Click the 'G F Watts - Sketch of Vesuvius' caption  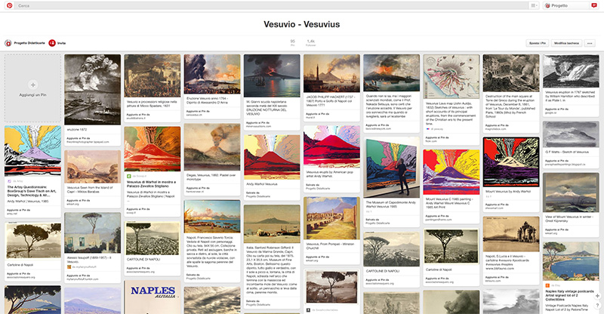(567, 152)
